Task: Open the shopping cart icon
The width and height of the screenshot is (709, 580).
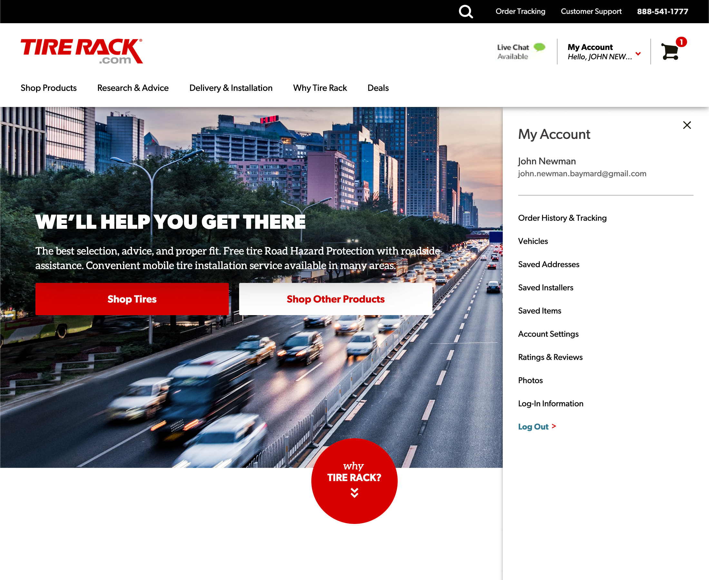Action: (670, 52)
